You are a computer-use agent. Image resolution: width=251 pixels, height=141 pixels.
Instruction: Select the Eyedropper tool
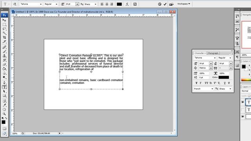click(x=4, y=105)
